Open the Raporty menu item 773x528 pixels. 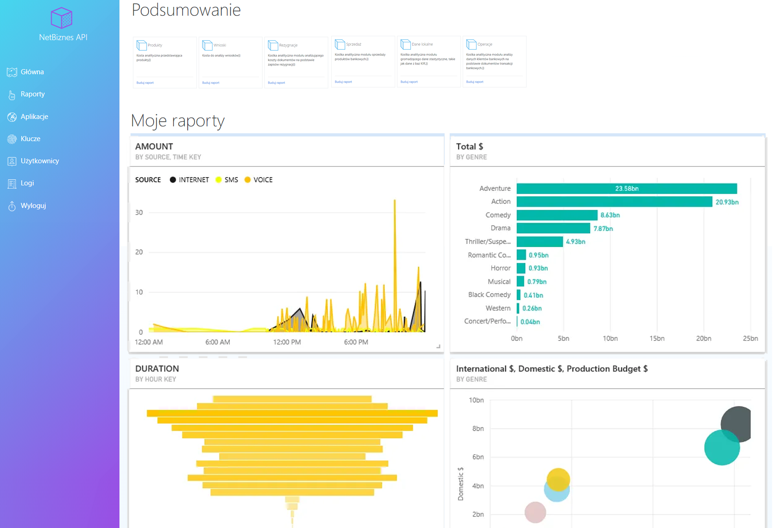pos(32,94)
